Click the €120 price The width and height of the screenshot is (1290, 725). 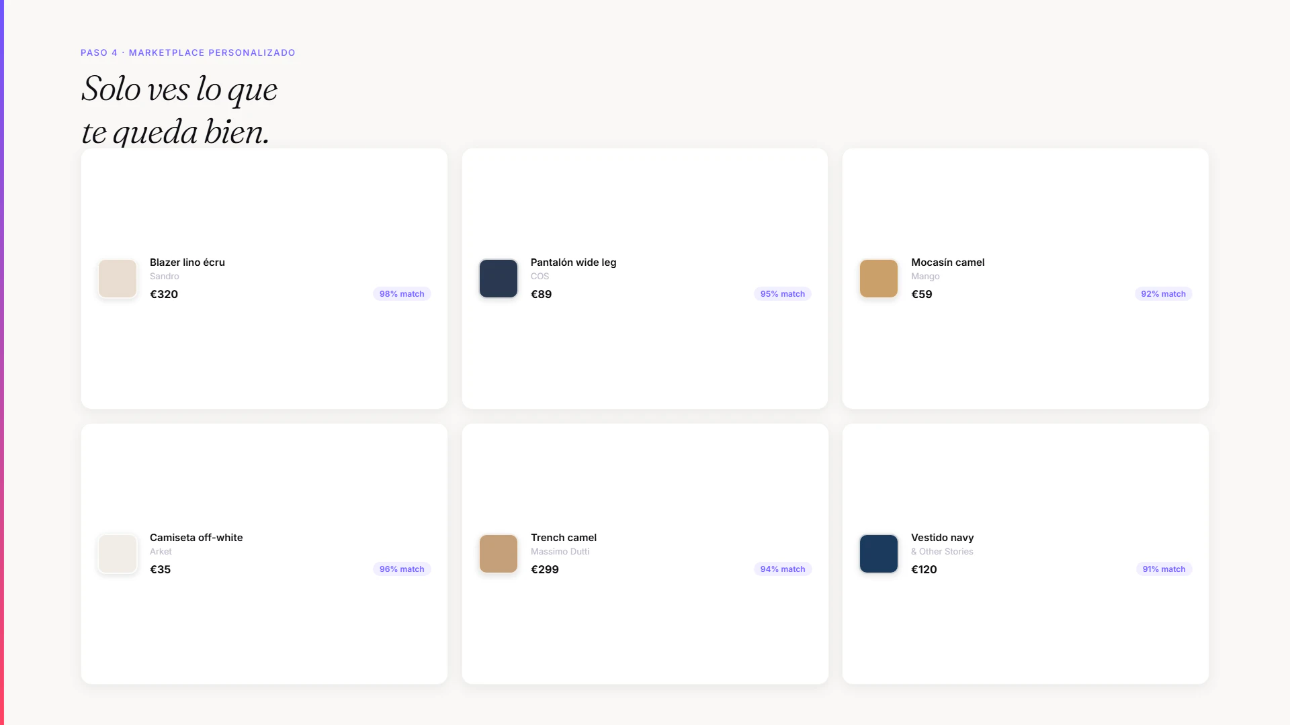924,569
